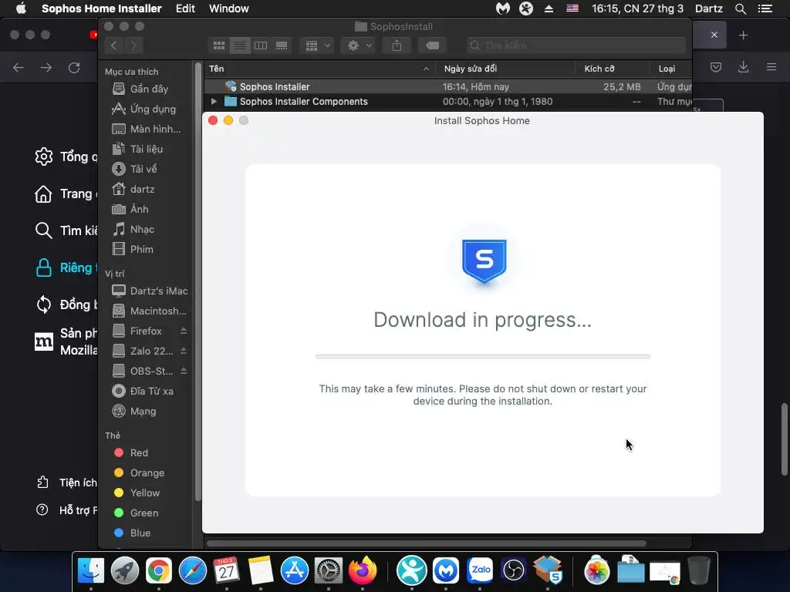Go forward in the Finder window
790x592 pixels.
pyautogui.click(x=133, y=45)
